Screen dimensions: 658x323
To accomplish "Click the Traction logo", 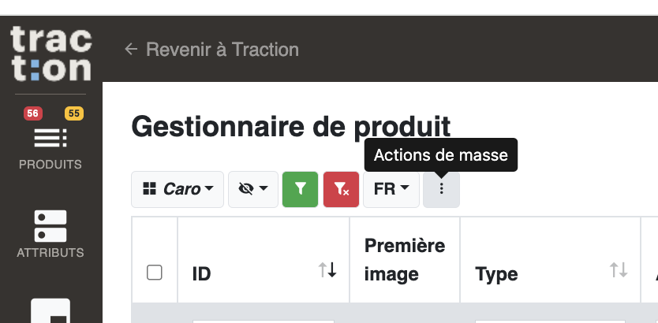I will (x=50, y=54).
